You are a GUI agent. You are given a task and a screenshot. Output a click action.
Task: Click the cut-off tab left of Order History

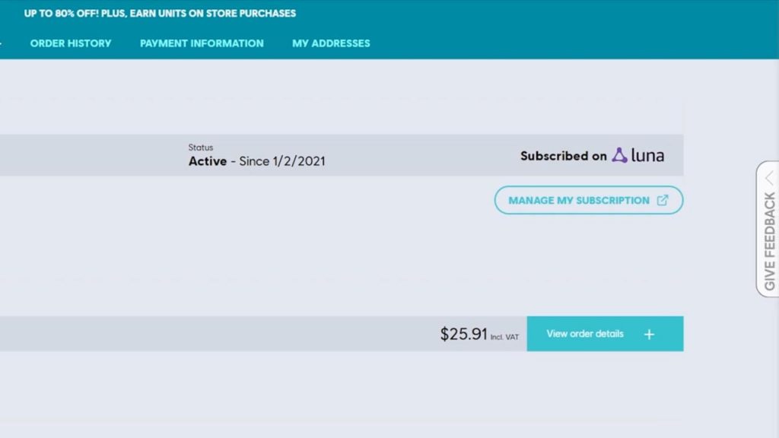[1, 43]
